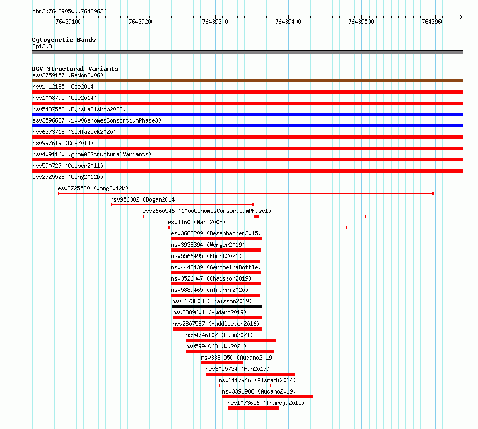Click the nsv1073656 (Thareja2015) label
Screen dimensions: 478x429
tap(266, 403)
